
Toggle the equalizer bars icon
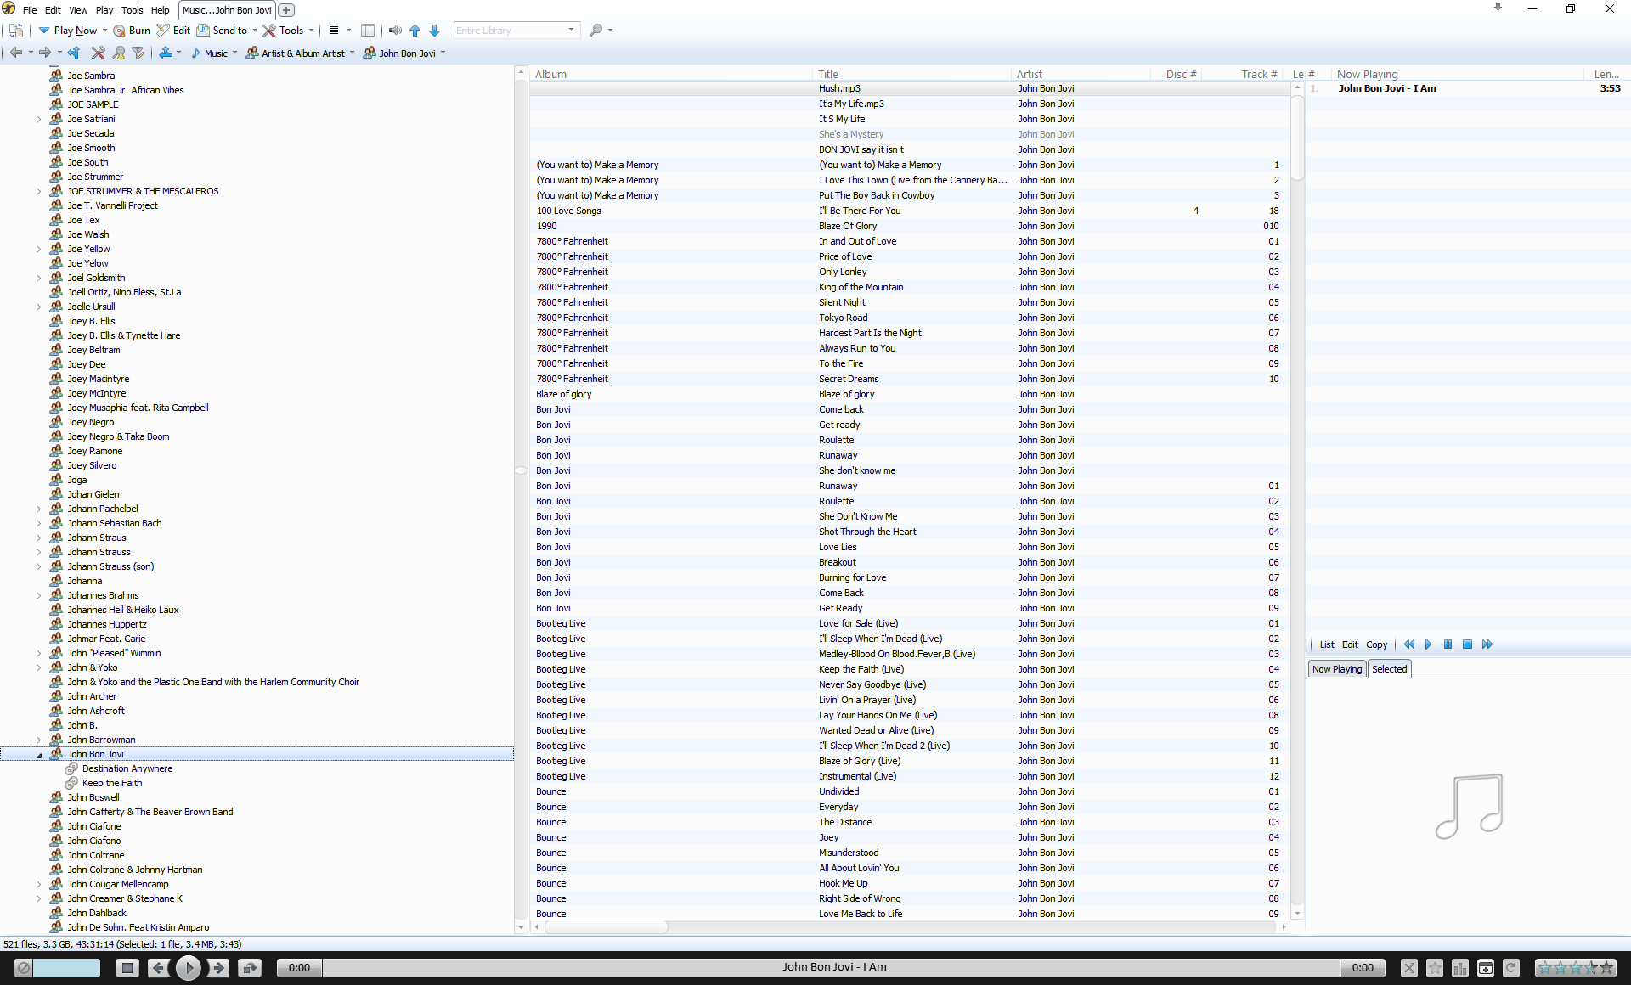click(x=1460, y=967)
